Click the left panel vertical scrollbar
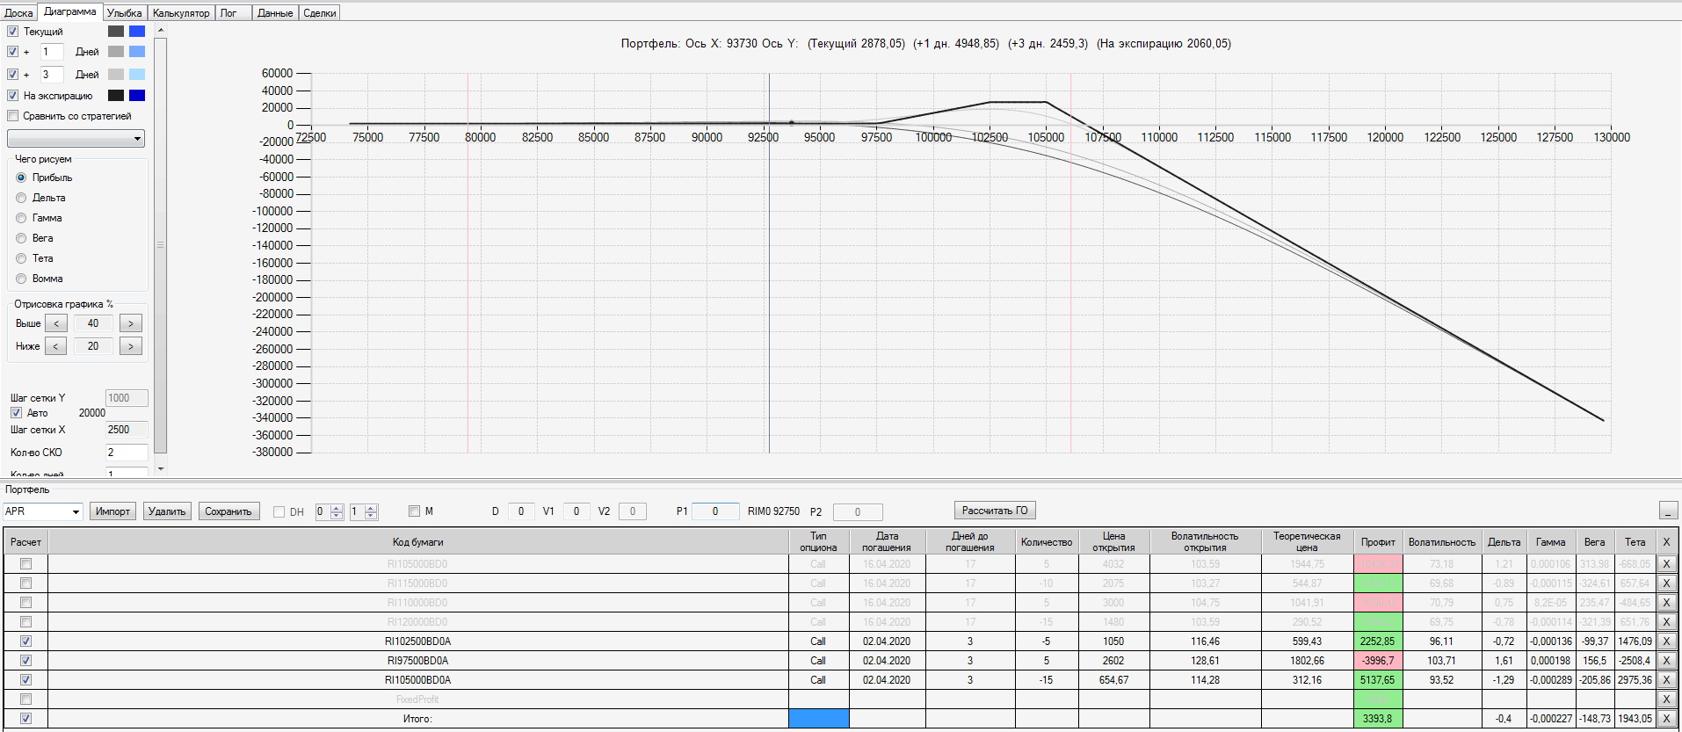Image resolution: width=1682 pixels, height=732 pixels. click(x=160, y=246)
